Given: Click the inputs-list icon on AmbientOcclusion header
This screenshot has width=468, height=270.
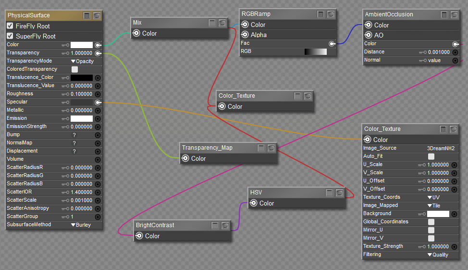Looking at the screenshot, I should [x=444, y=14].
